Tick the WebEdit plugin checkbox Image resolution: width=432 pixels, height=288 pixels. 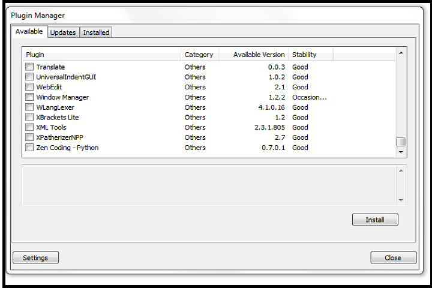pyautogui.click(x=29, y=87)
